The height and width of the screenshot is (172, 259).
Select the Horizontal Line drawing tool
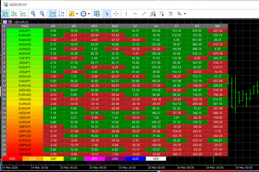(x=135, y=14)
